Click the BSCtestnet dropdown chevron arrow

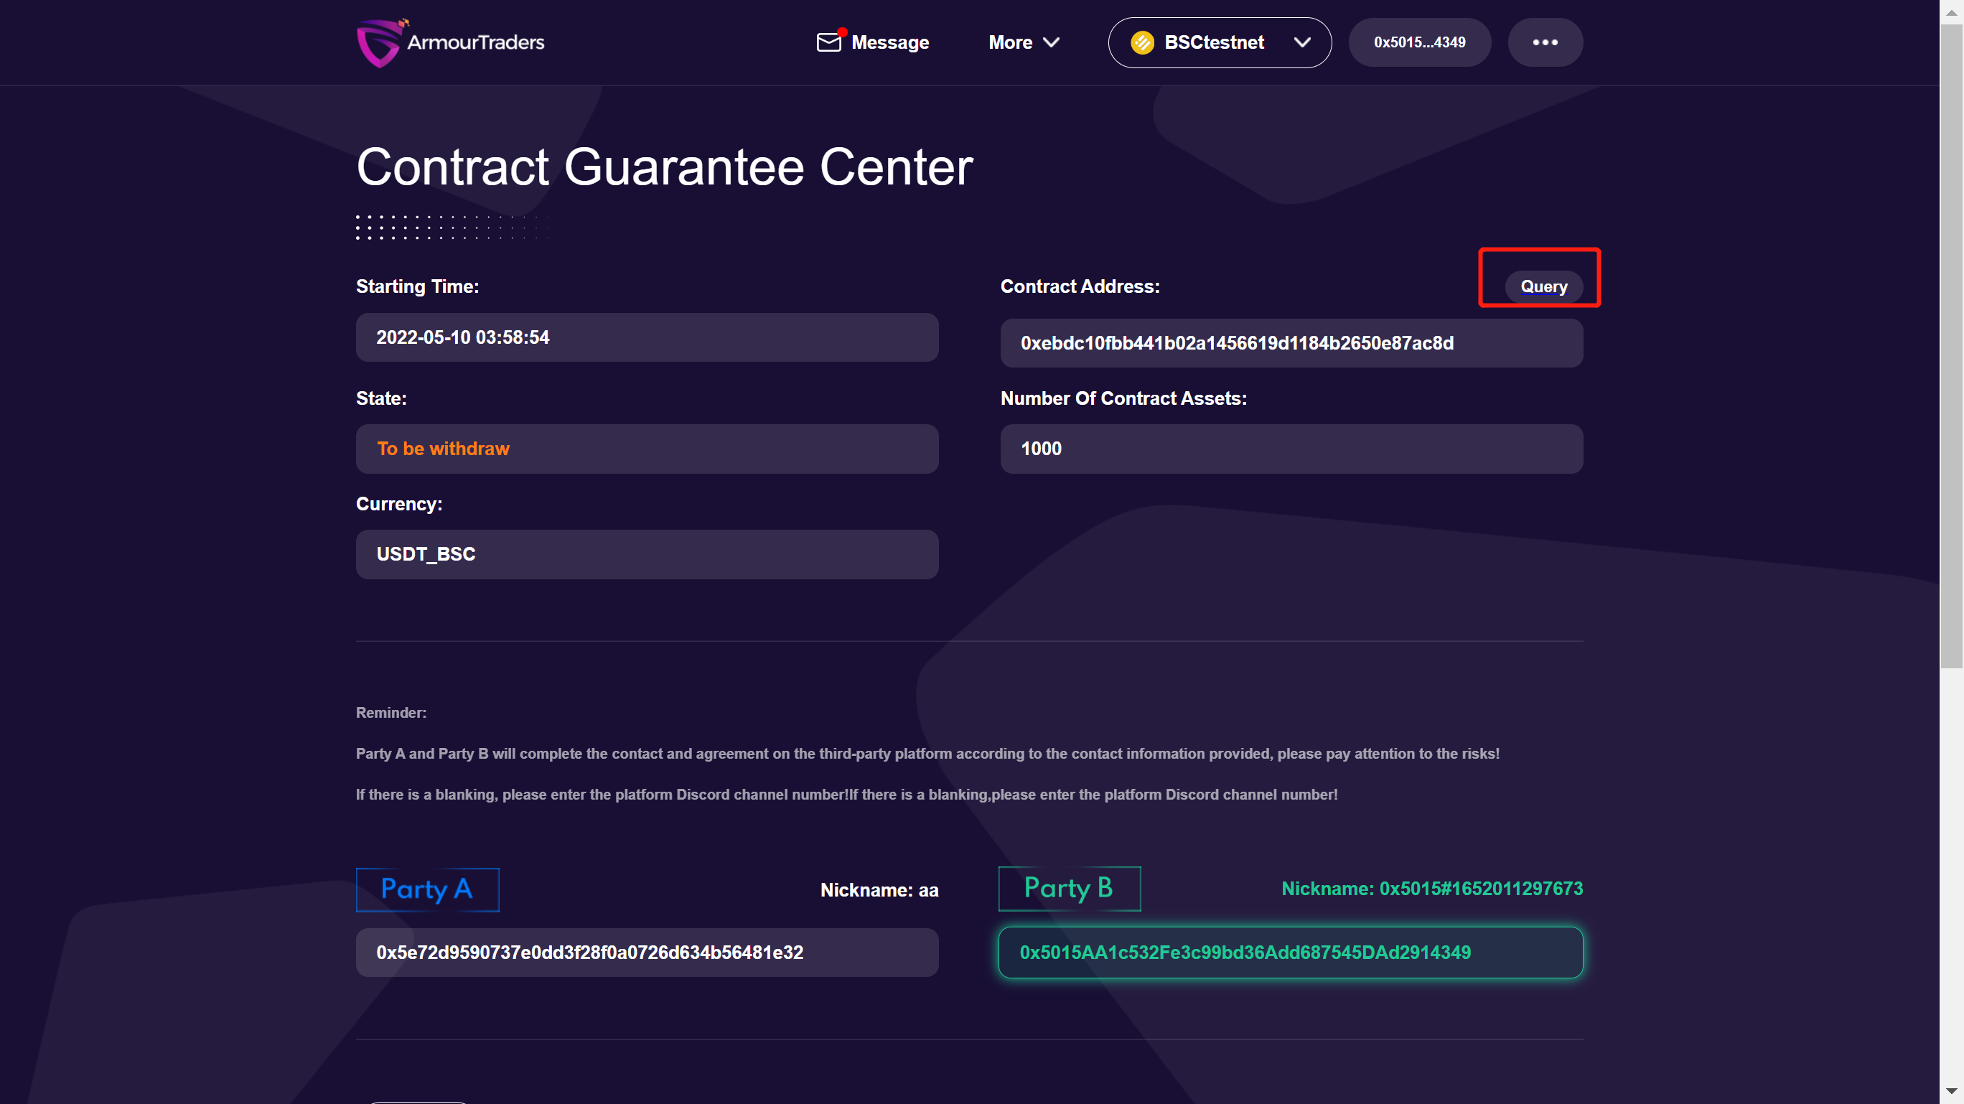pos(1302,42)
